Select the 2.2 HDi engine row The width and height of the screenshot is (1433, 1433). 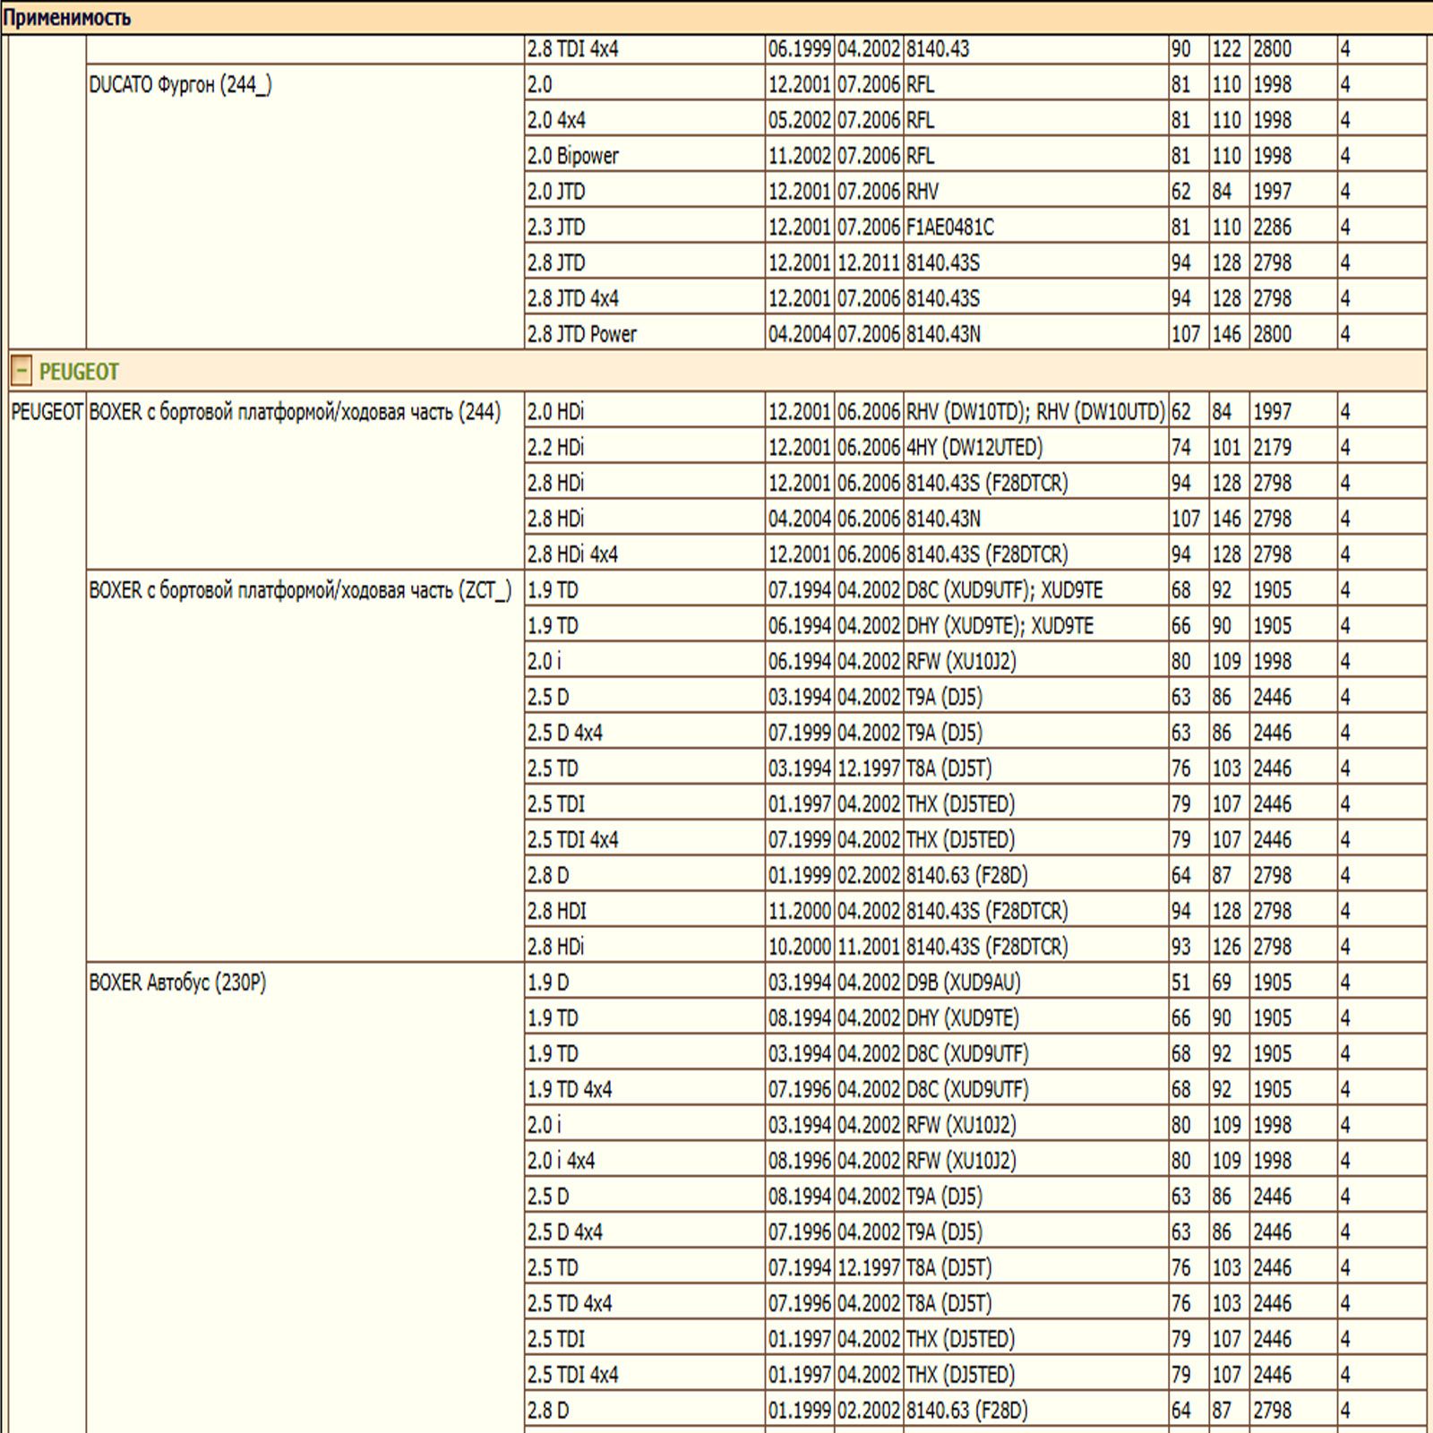[x=975, y=447]
